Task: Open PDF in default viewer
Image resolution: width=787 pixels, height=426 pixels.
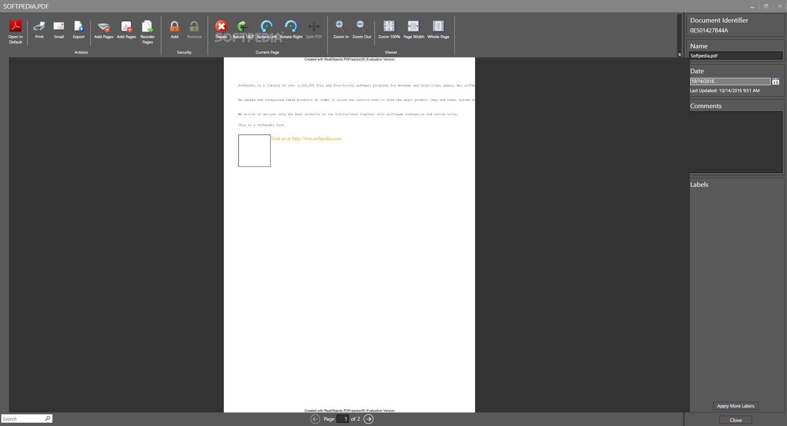Action: (x=16, y=32)
